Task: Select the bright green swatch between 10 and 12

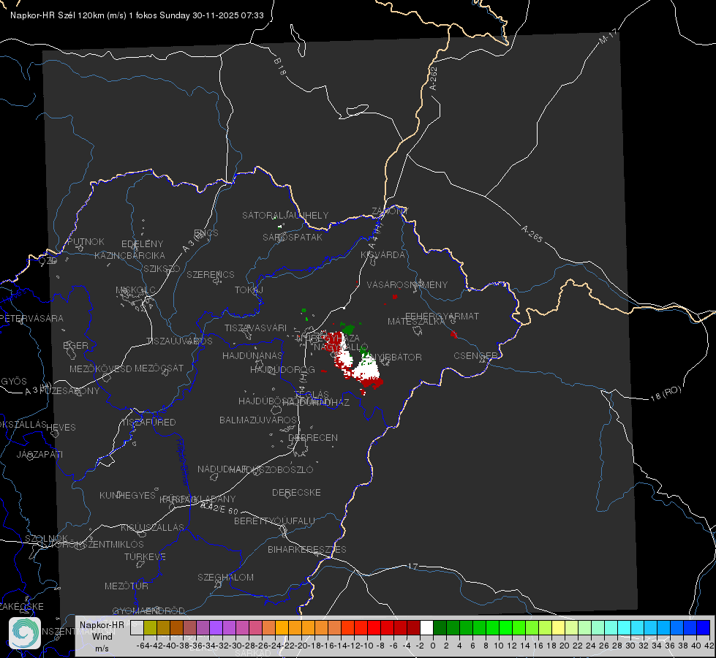Action: (x=505, y=627)
